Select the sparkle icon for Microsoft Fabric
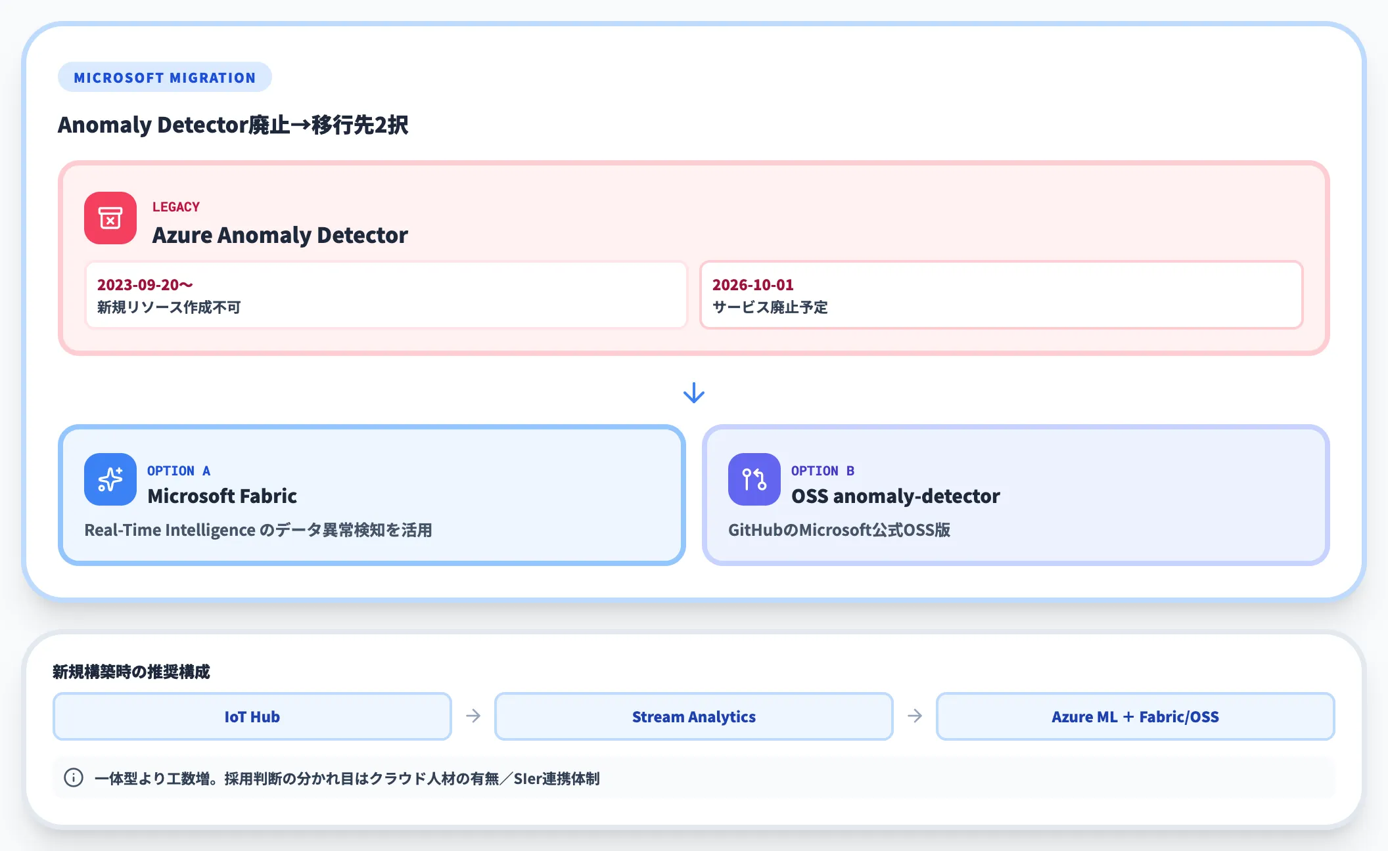The width and height of the screenshot is (1388, 851). (x=110, y=479)
